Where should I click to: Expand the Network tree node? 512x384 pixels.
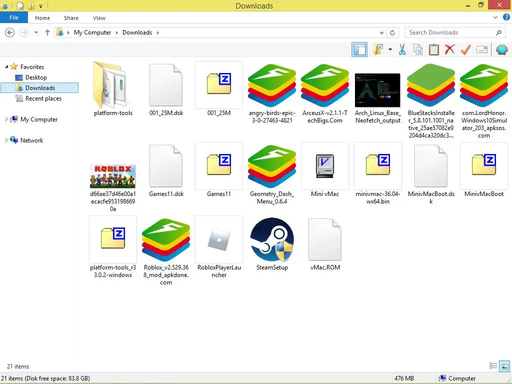click(x=6, y=140)
